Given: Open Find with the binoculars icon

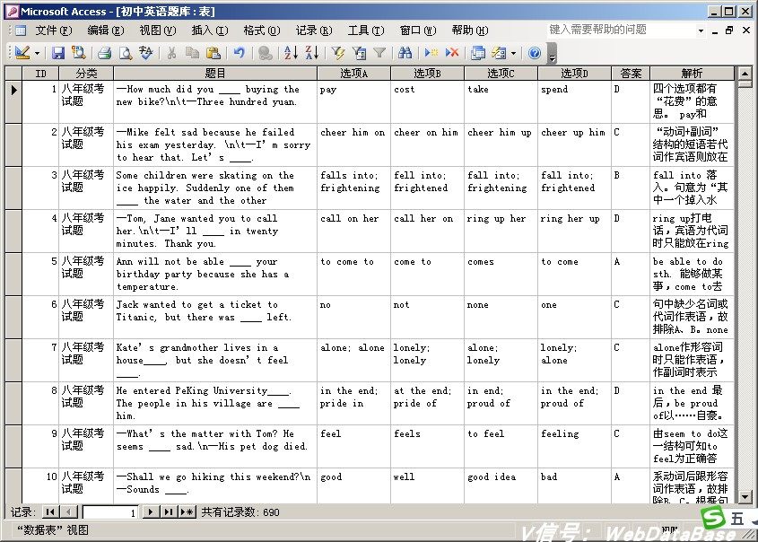Looking at the screenshot, I should (405, 53).
